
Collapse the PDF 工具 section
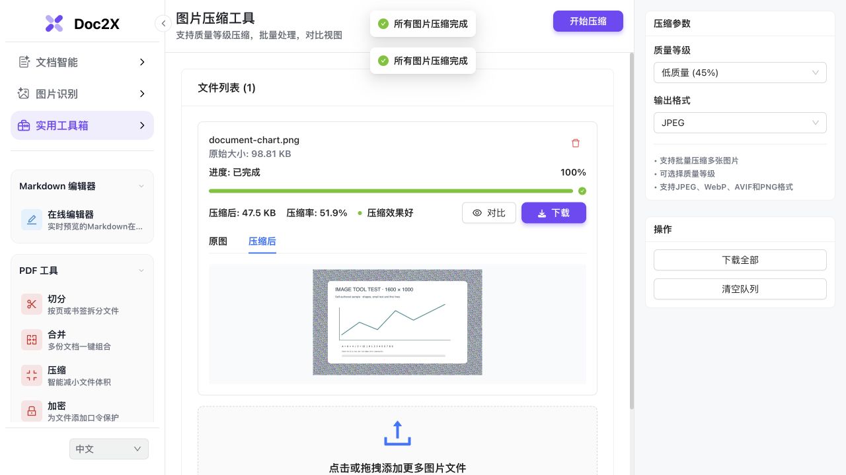point(141,270)
